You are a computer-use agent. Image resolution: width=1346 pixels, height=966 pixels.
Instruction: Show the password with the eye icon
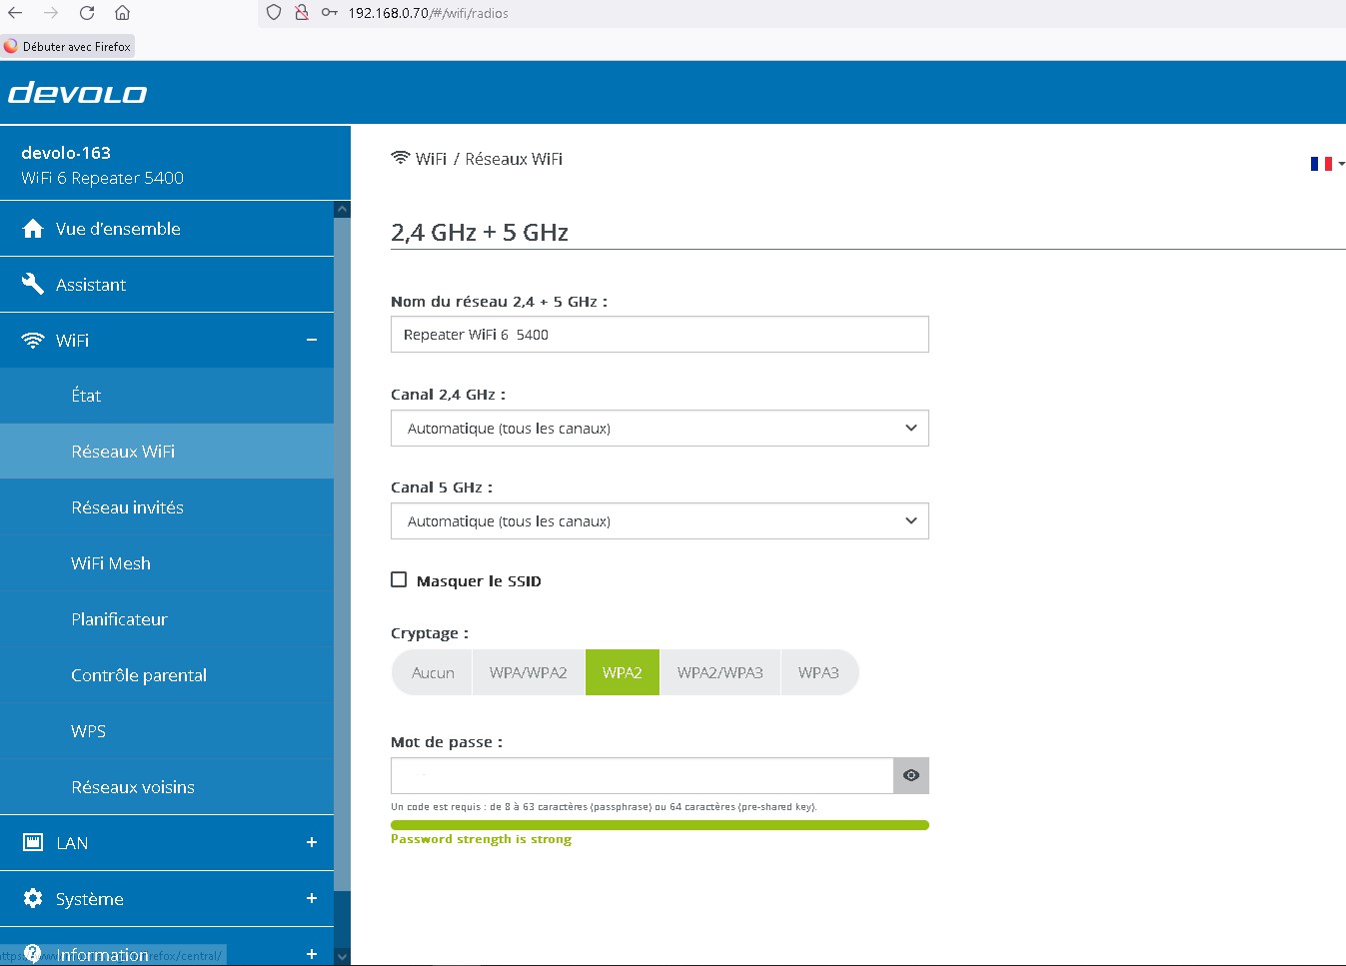[x=911, y=775]
